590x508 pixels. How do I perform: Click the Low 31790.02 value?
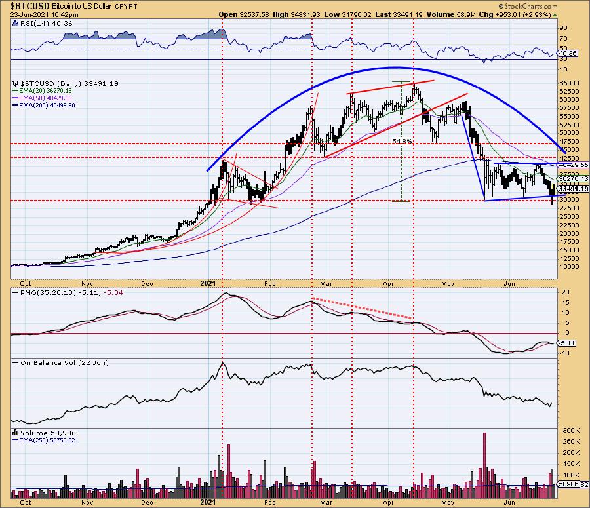(347, 14)
